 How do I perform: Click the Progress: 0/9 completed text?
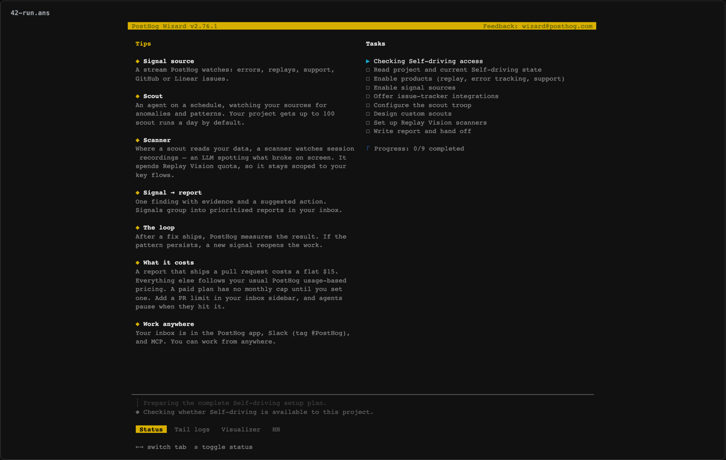point(419,148)
